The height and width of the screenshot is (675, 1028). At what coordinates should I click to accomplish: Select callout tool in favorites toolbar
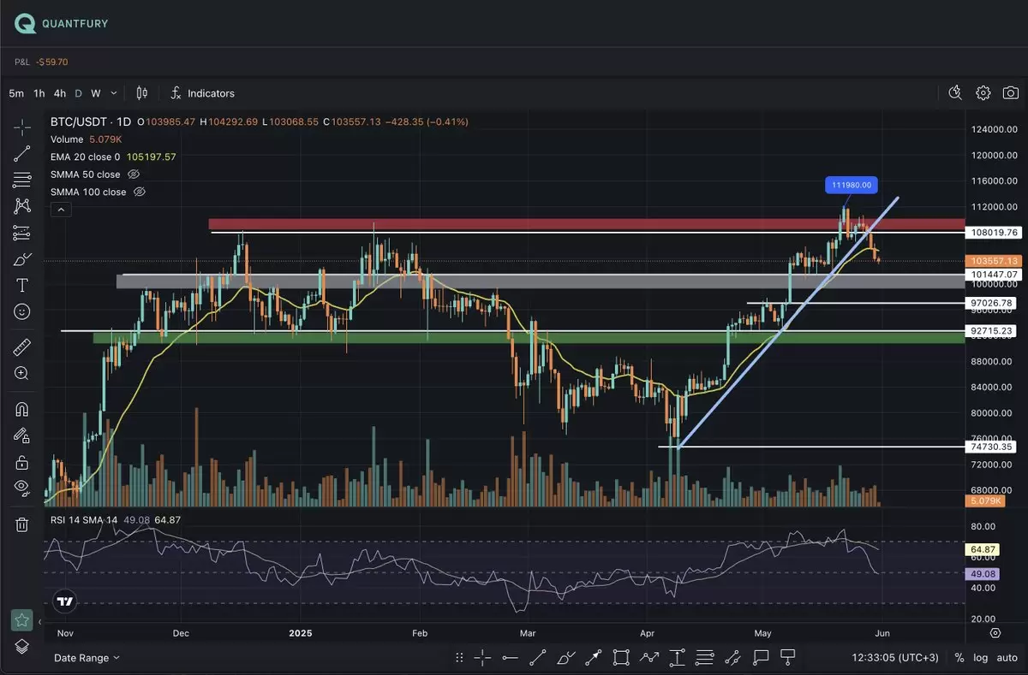pos(760,657)
